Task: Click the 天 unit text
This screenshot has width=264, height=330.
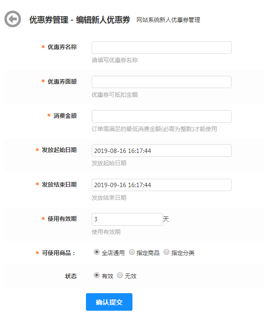Action: click(x=166, y=219)
